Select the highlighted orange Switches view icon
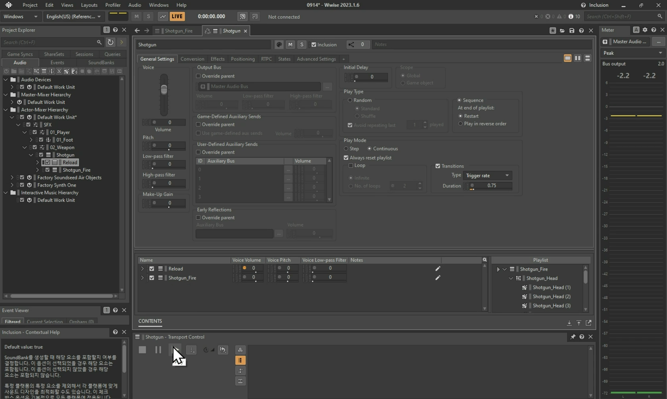 240,360
